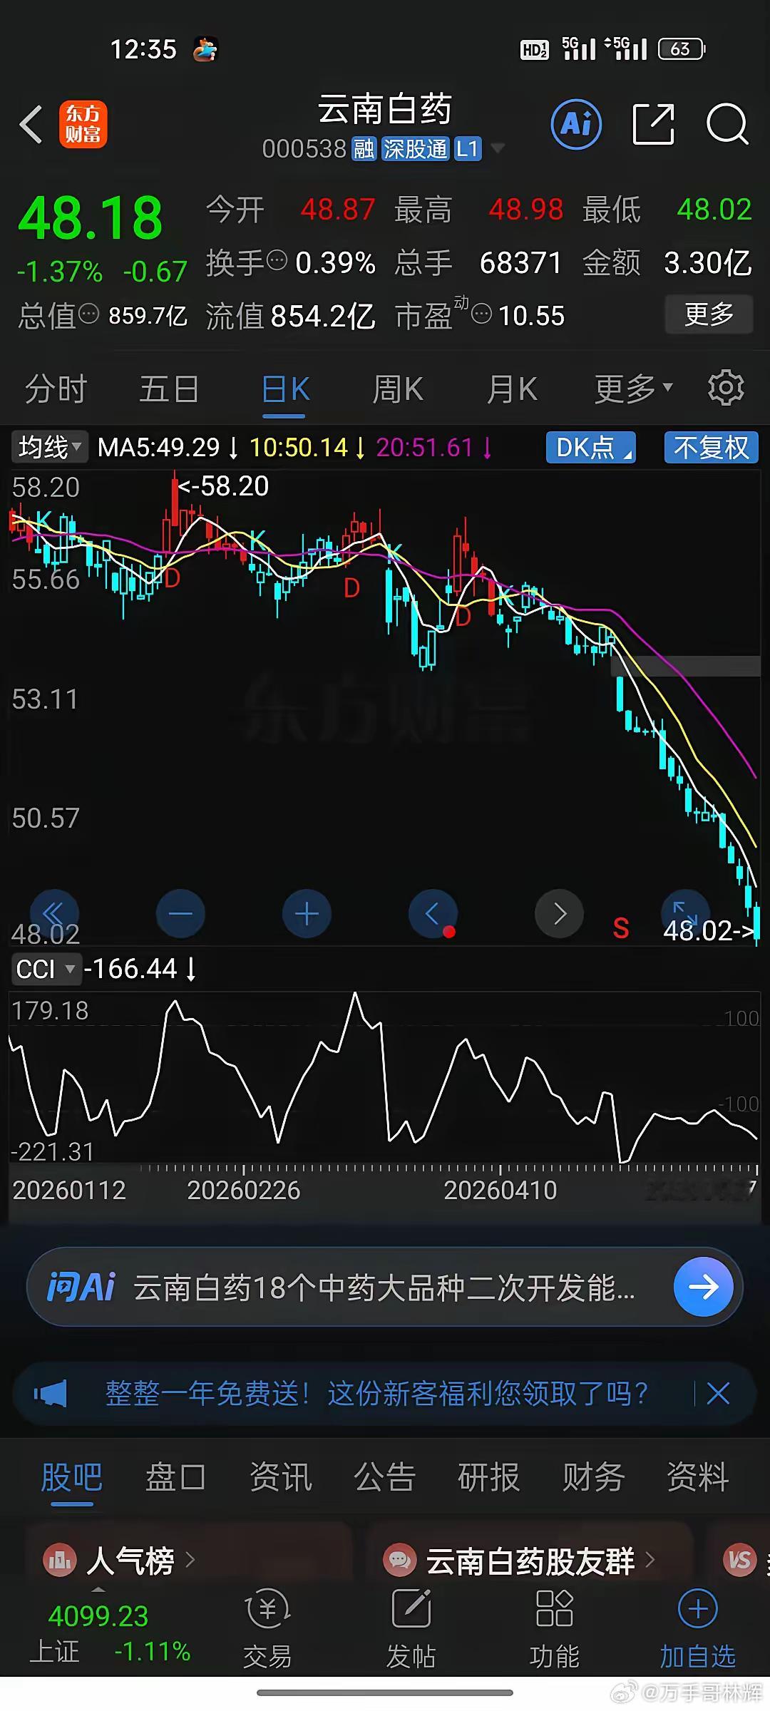Screen dimensions: 770x1711
Task: Tap the battery indicator in status bar
Action: (x=682, y=48)
